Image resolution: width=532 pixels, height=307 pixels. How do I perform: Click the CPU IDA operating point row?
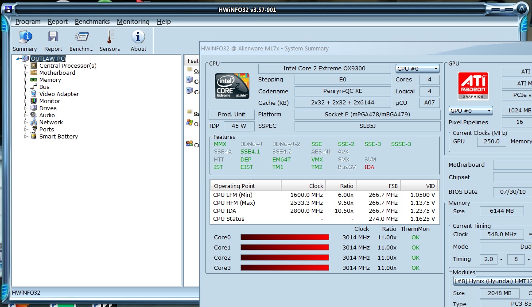[x=323, y=211]
